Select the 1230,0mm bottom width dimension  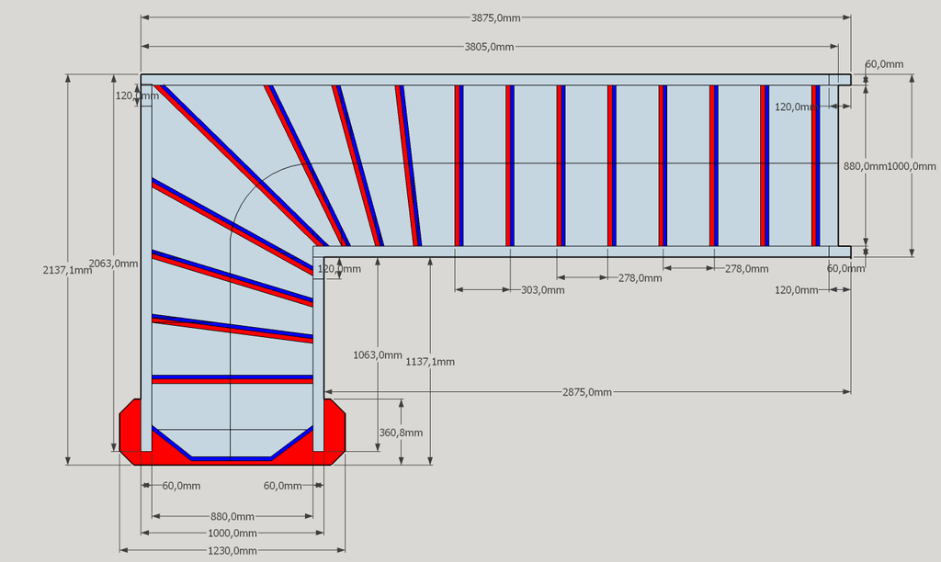click(x=232, y=551)
